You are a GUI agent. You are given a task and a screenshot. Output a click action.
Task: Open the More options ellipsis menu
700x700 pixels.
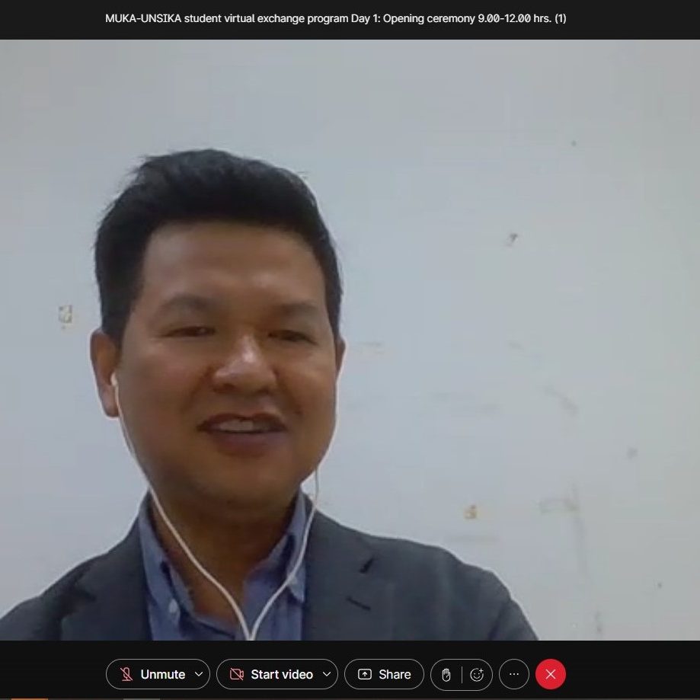514,674
